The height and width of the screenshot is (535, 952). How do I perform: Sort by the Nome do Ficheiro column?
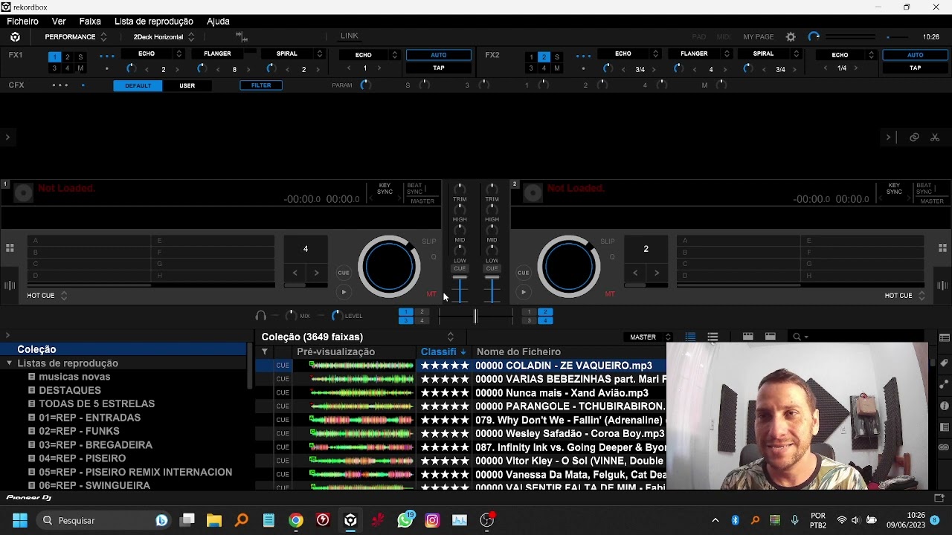point(518,351)
